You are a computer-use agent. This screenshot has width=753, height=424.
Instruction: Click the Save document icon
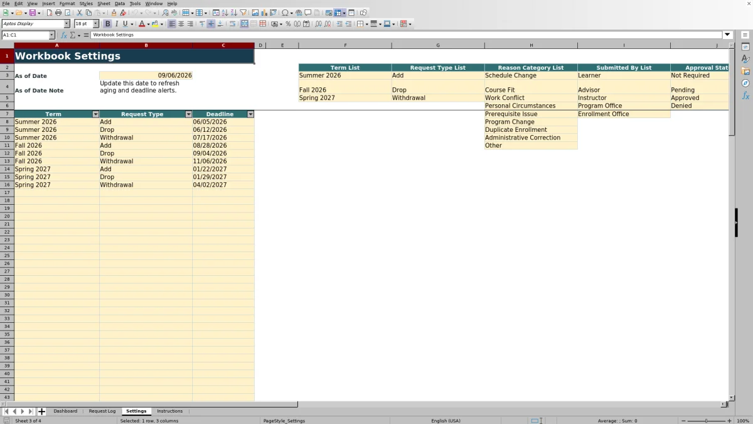tap(32, 13)
